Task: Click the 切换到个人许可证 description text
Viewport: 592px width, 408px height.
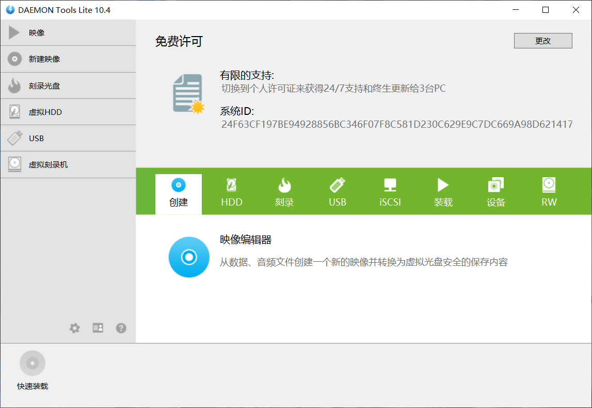Action: [x=333, y=89]
